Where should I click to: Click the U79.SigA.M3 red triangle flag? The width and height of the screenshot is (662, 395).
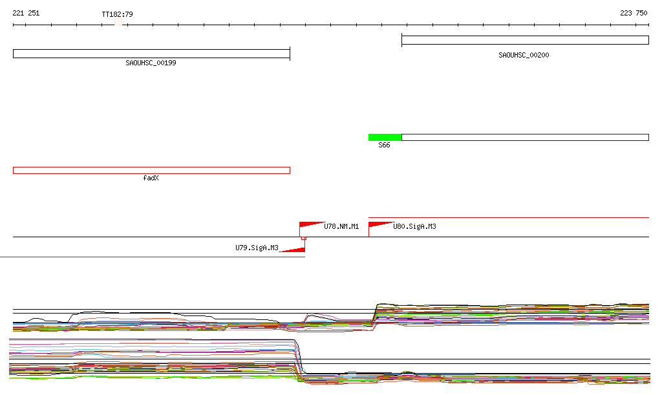294,249
